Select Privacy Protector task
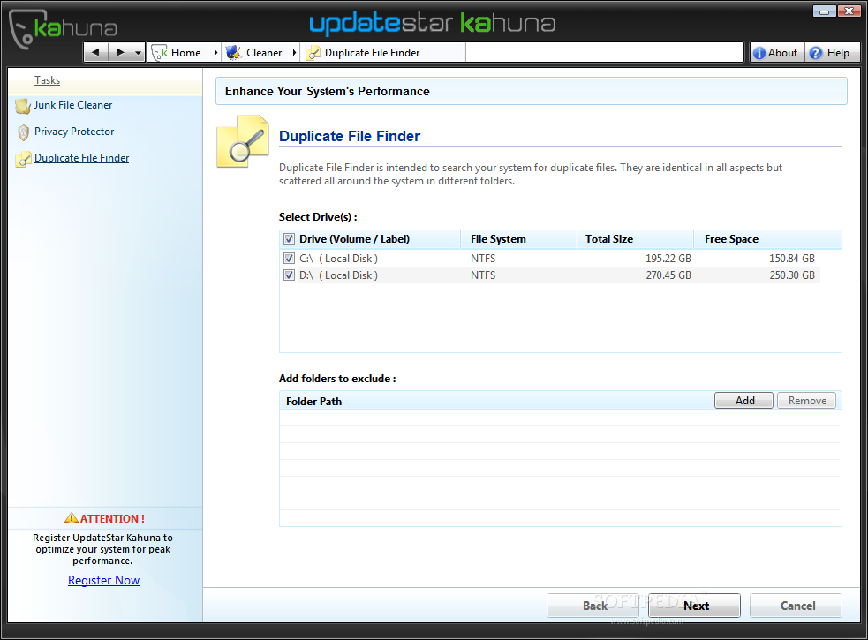This screenshot has height=640, width=868. 74,132
